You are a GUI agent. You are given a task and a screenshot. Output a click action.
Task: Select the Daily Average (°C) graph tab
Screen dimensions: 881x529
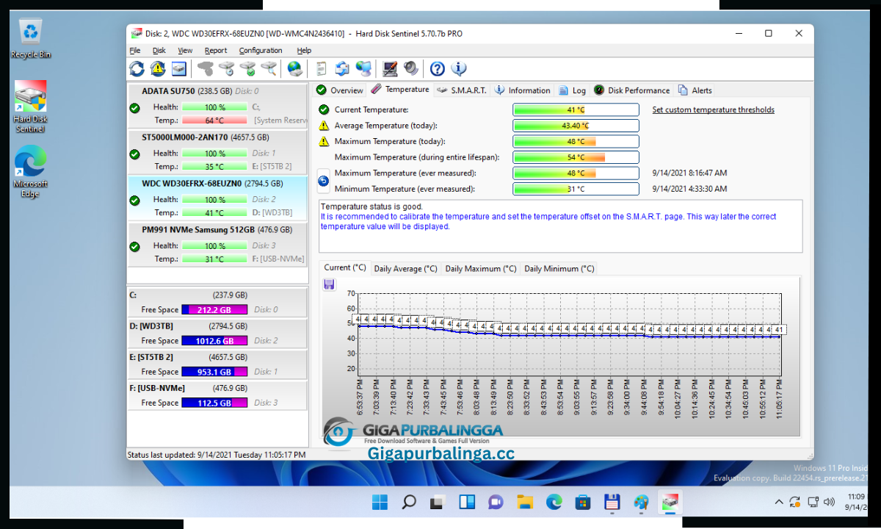pyautogui.click(x=405, y=269)
